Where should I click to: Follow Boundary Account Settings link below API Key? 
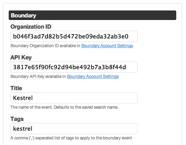coord(93,77)
